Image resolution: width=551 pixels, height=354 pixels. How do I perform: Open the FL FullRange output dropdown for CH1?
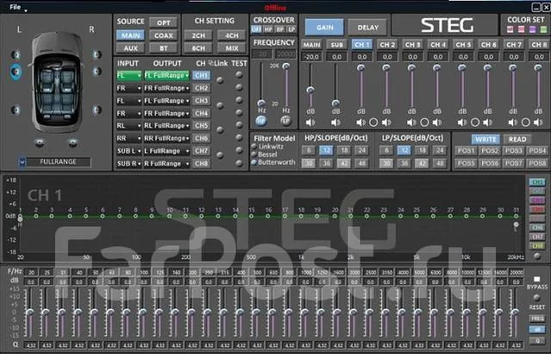(166, 76)
